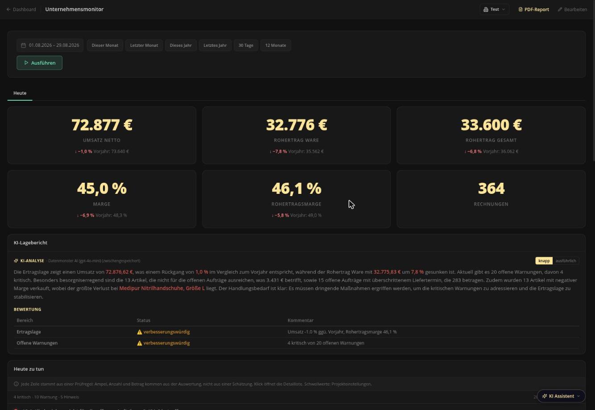Screen dimensions: 595x410
Task: Click the comment '4 kritisch von 20 offenen Warnungen'
Action: click(x=326, y=343)
